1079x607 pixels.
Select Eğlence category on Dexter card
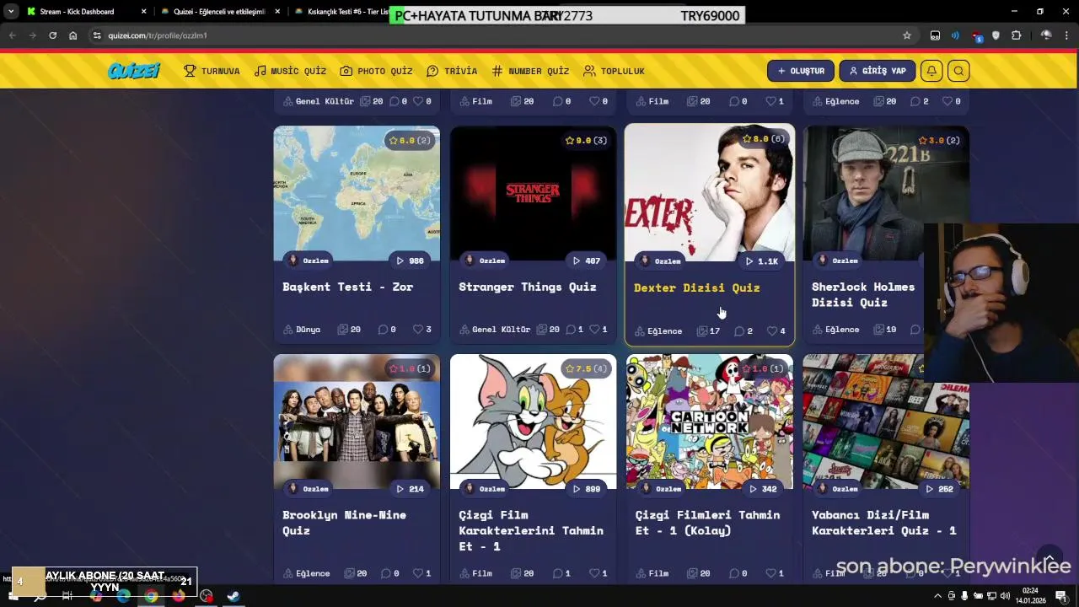[658, 331]
